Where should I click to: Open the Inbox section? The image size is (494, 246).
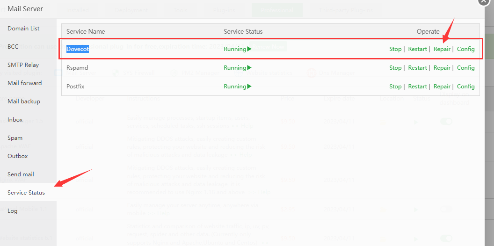[15, 120]
